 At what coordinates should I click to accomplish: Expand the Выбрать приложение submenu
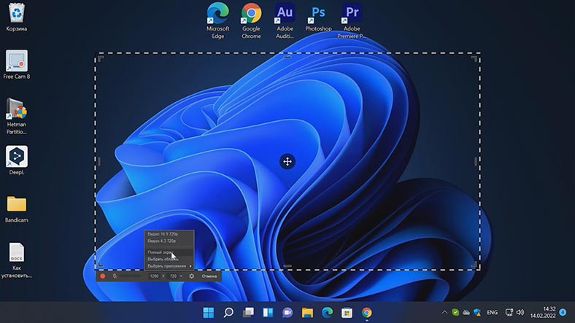coord(169,266)
